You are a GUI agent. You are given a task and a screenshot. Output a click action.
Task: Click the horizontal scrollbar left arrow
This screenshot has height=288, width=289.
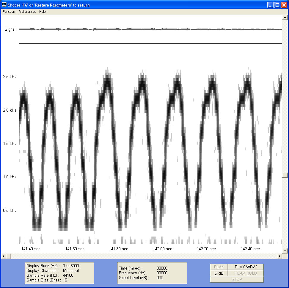[3, 256]
